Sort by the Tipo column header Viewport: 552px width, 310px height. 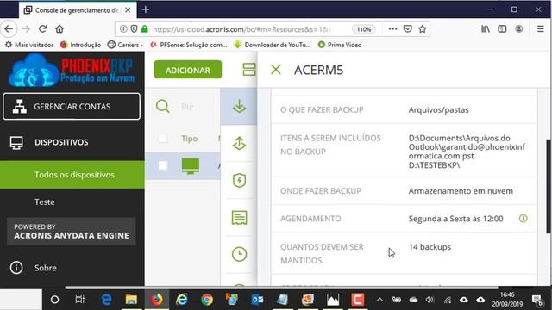click(x=190, y=139)
